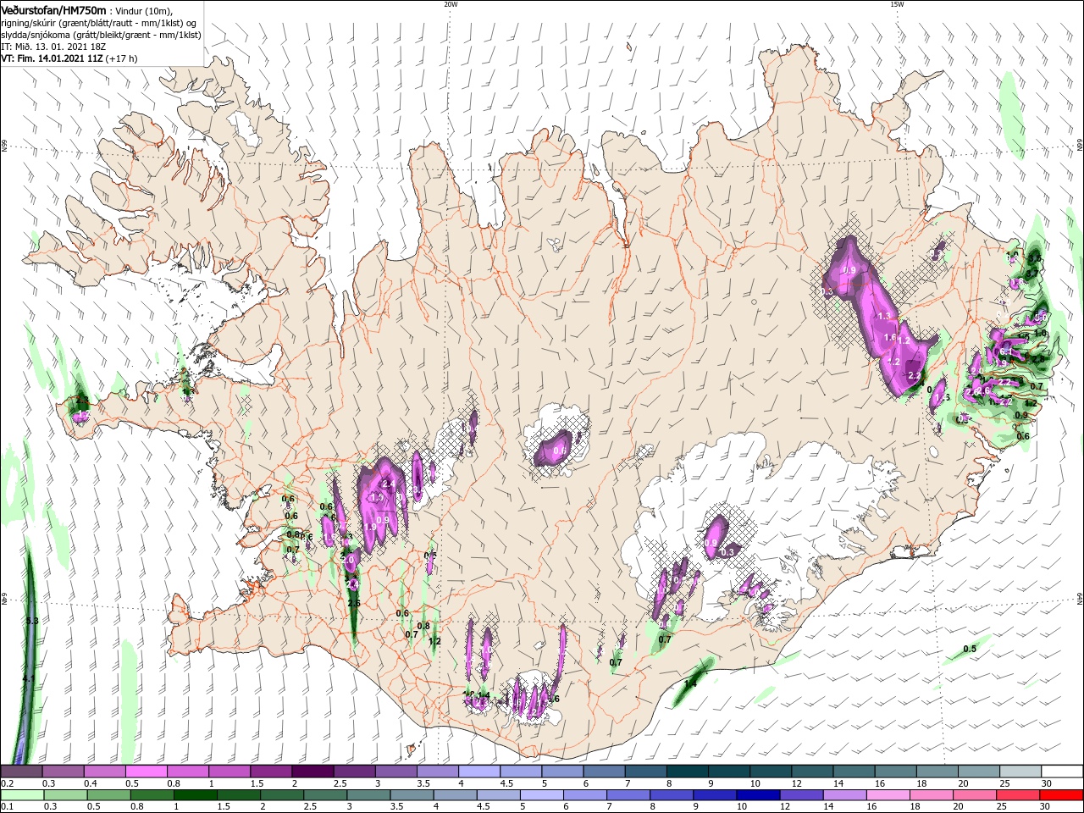This screenshot has height=813, width=1084.
Task: Select the upper legend swatch for 1.5
Action: [x=271, y=772]
